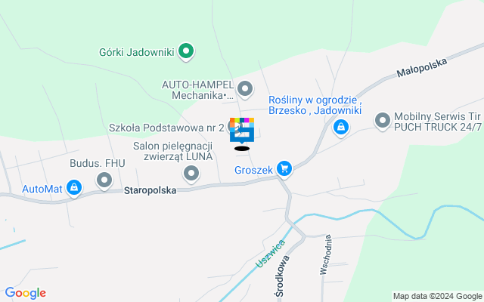
Task: Open the Google logo link
Action: coord(26,293)
